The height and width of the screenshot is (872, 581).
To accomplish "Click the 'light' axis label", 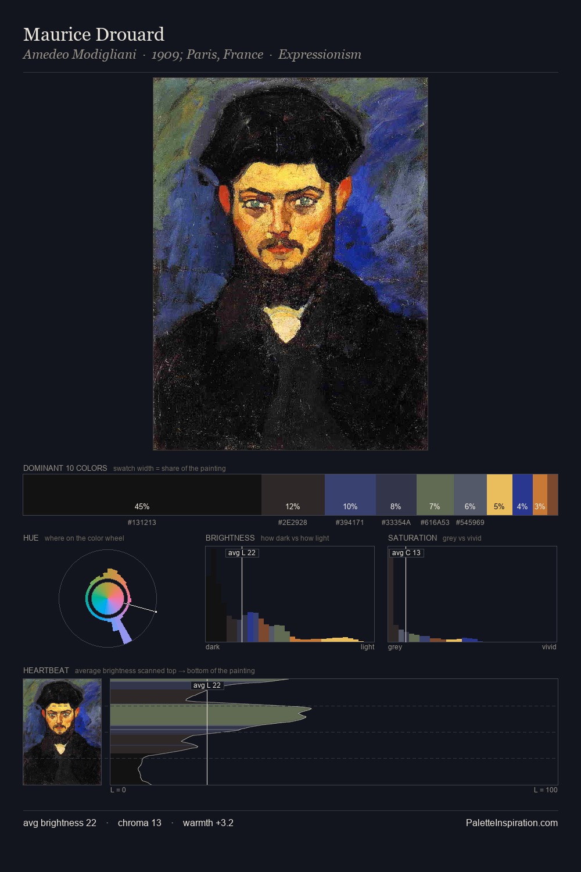I will tap(367, 647).
